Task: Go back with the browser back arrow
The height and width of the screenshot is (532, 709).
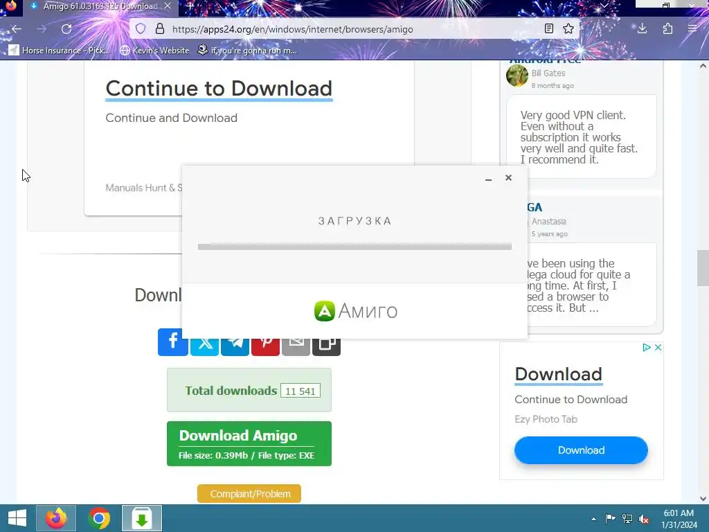Action: point(17,29)
